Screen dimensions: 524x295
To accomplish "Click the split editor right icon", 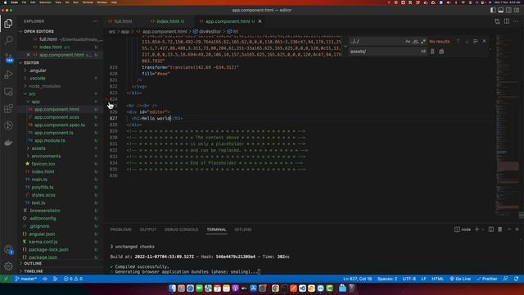I will [x=507, y=21].
